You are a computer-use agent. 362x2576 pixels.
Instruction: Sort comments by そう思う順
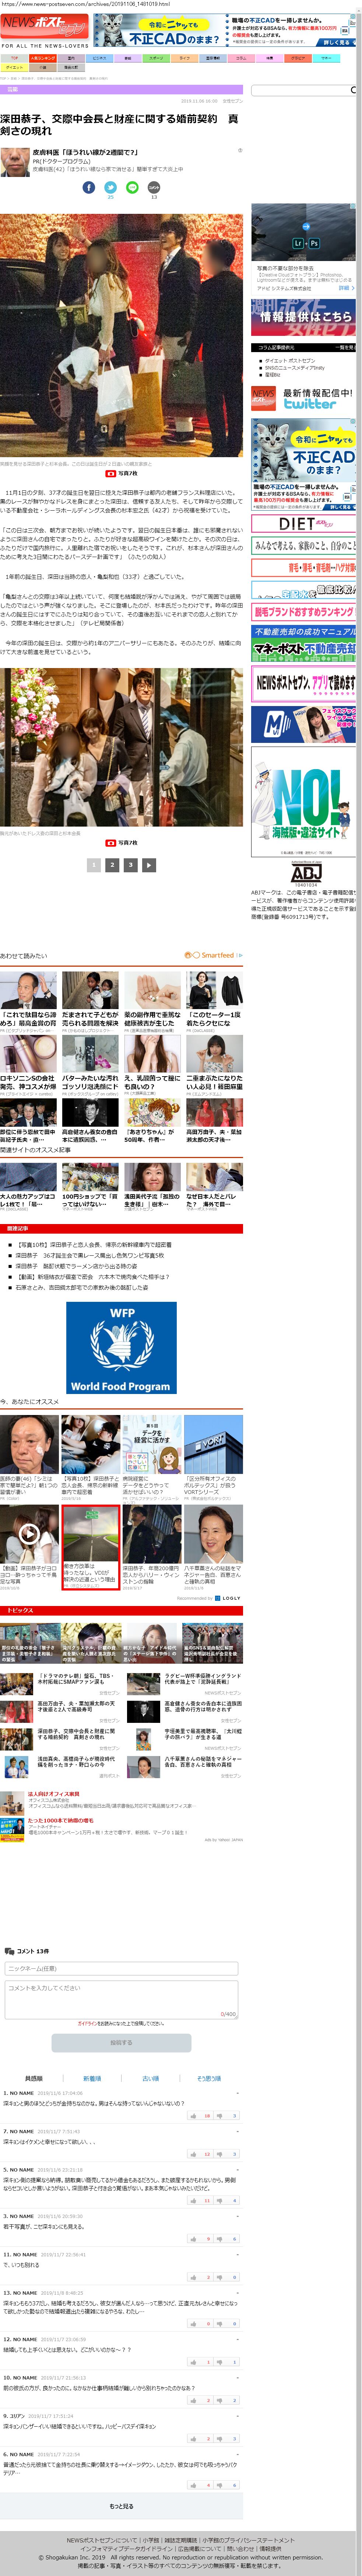208,2078
